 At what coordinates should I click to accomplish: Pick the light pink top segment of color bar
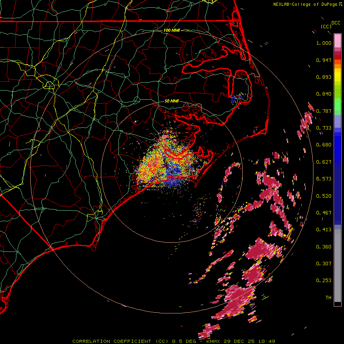pyautogui.click(x=338, y=41)
